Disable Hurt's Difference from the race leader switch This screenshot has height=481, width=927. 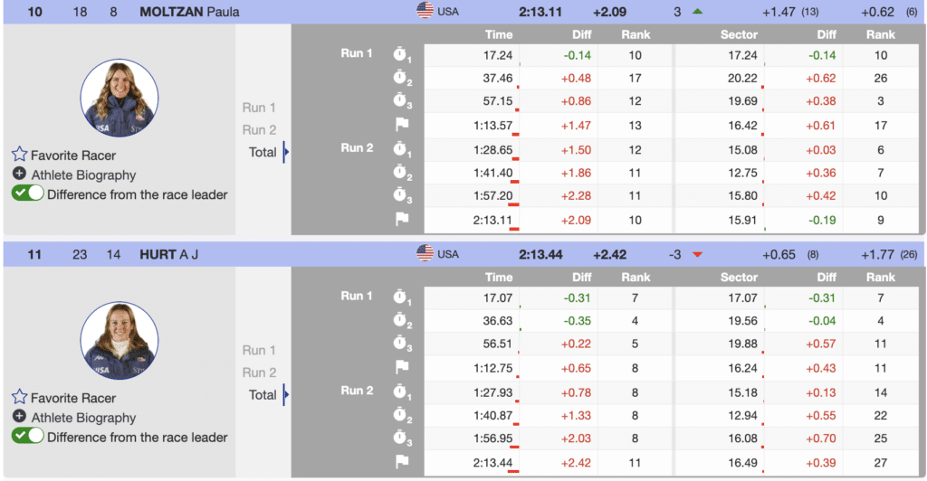(27, 437)
